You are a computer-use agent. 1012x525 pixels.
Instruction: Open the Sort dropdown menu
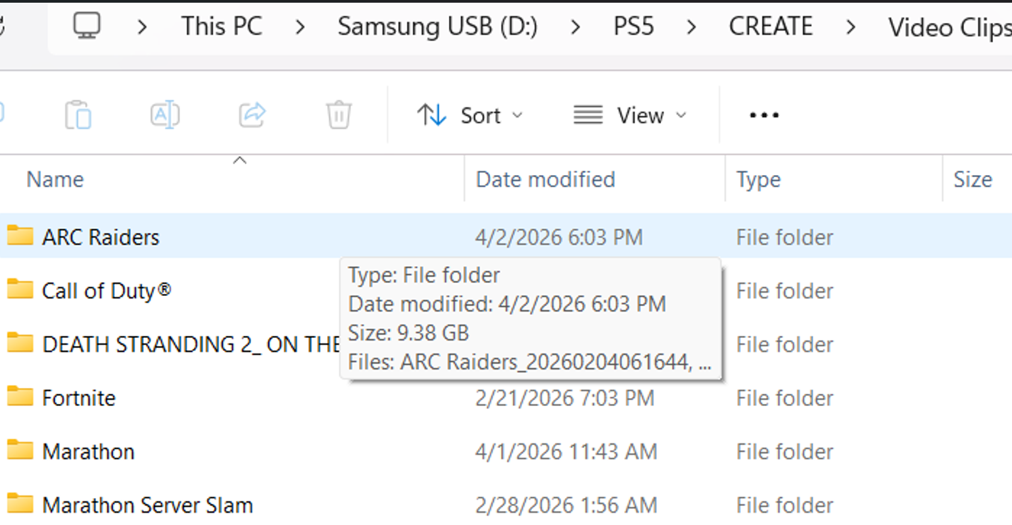[x=470, y=116]
